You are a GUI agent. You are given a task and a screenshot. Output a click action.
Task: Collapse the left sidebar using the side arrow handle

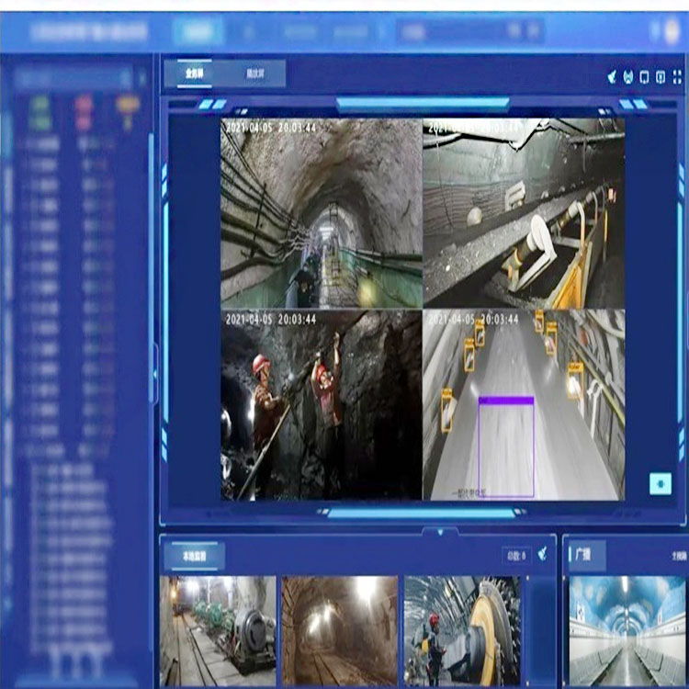pyautogui.click(x=154, y=373)
